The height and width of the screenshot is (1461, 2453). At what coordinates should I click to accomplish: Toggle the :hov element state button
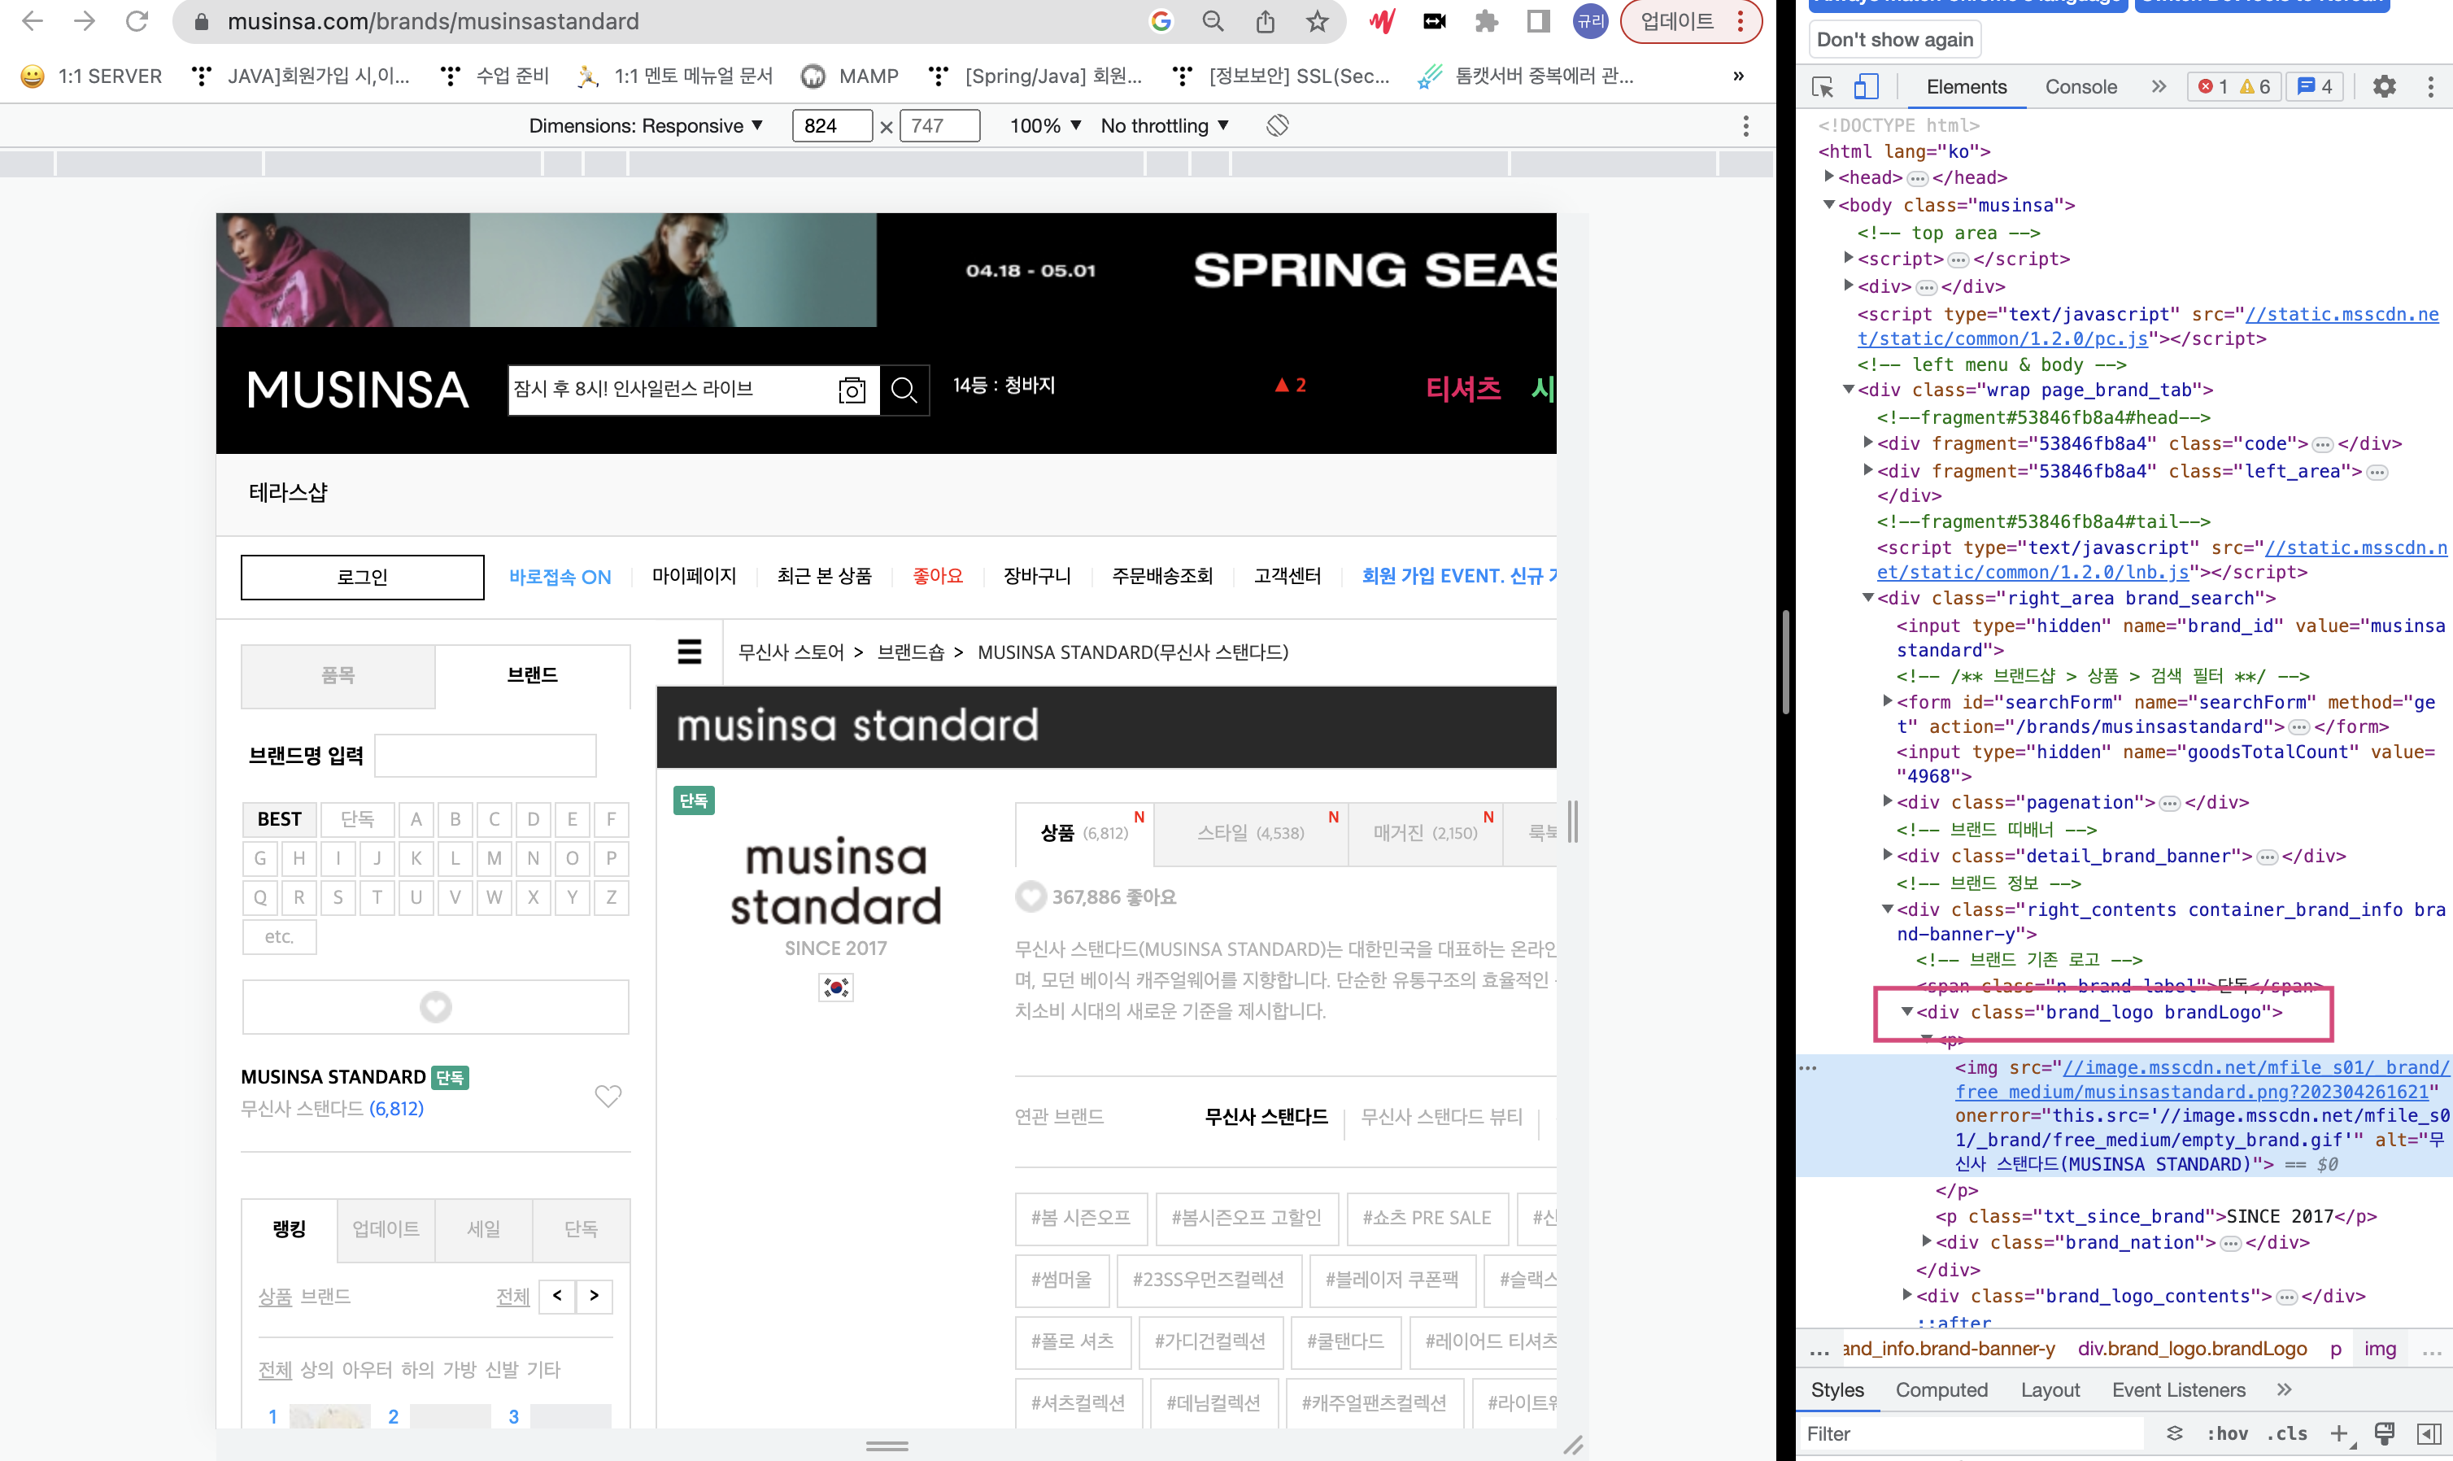point(2227,1433)
